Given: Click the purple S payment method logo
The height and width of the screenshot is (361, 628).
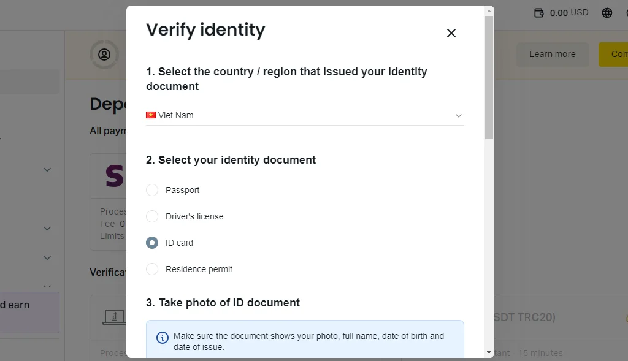Looking at the screenshot, I should (x=113, y=175).
